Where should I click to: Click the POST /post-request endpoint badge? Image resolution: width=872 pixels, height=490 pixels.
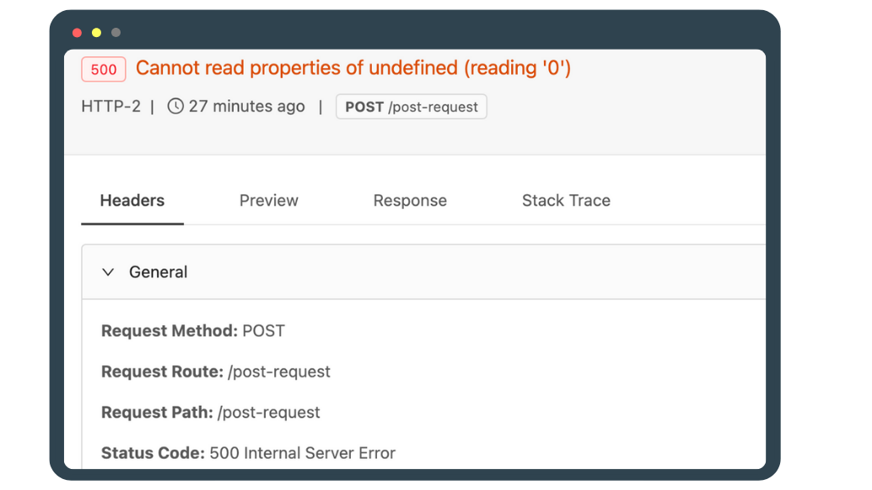(x=412, y=107)
